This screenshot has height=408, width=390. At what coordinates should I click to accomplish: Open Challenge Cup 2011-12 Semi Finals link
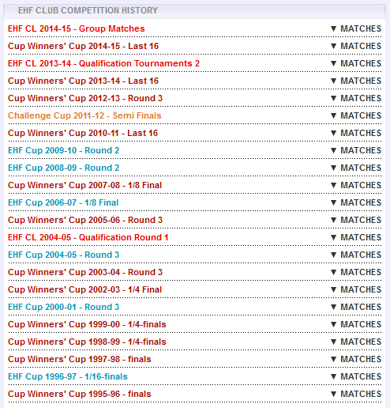pyautogui.click(x=84, y=115)
